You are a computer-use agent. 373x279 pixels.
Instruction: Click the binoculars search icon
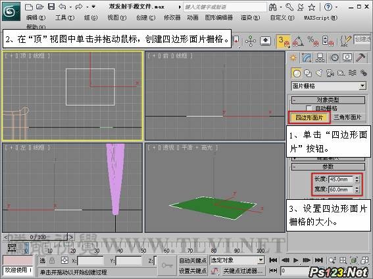pyautogui.click(x=273, y=7)
